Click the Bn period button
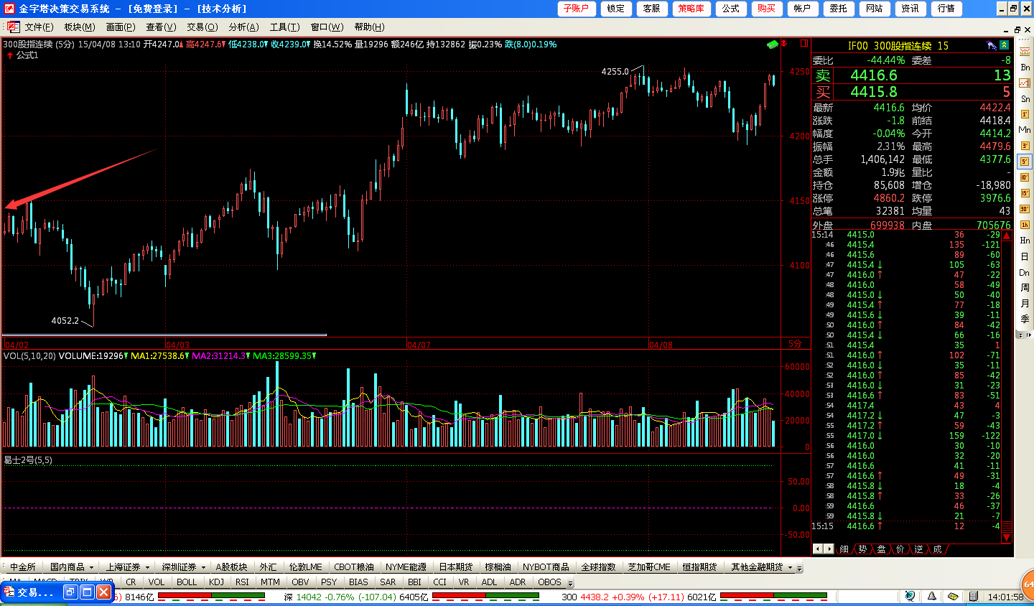 (1025, 67)
